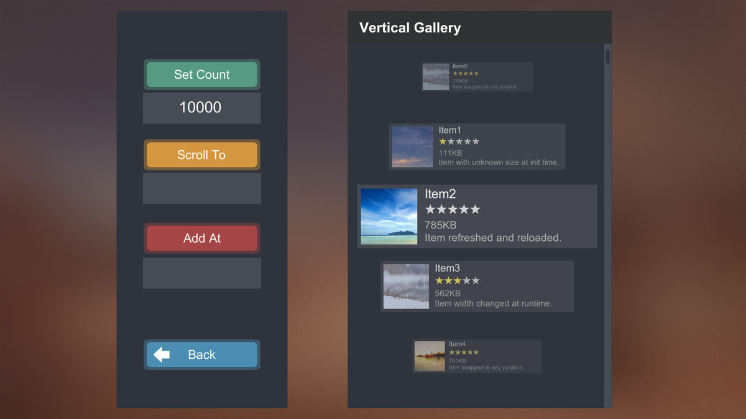Viewport: 746px width, 419px height.
Task: Click the third star in Item3's rating
Action: [458, 281]
